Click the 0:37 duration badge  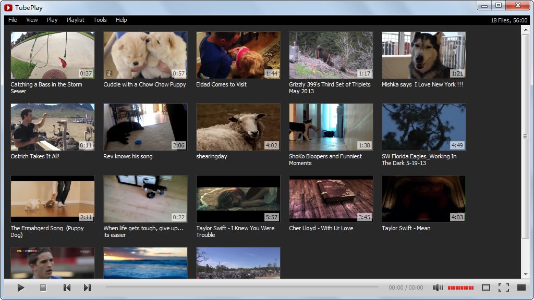pyautogui.click(x=86, y=73)
